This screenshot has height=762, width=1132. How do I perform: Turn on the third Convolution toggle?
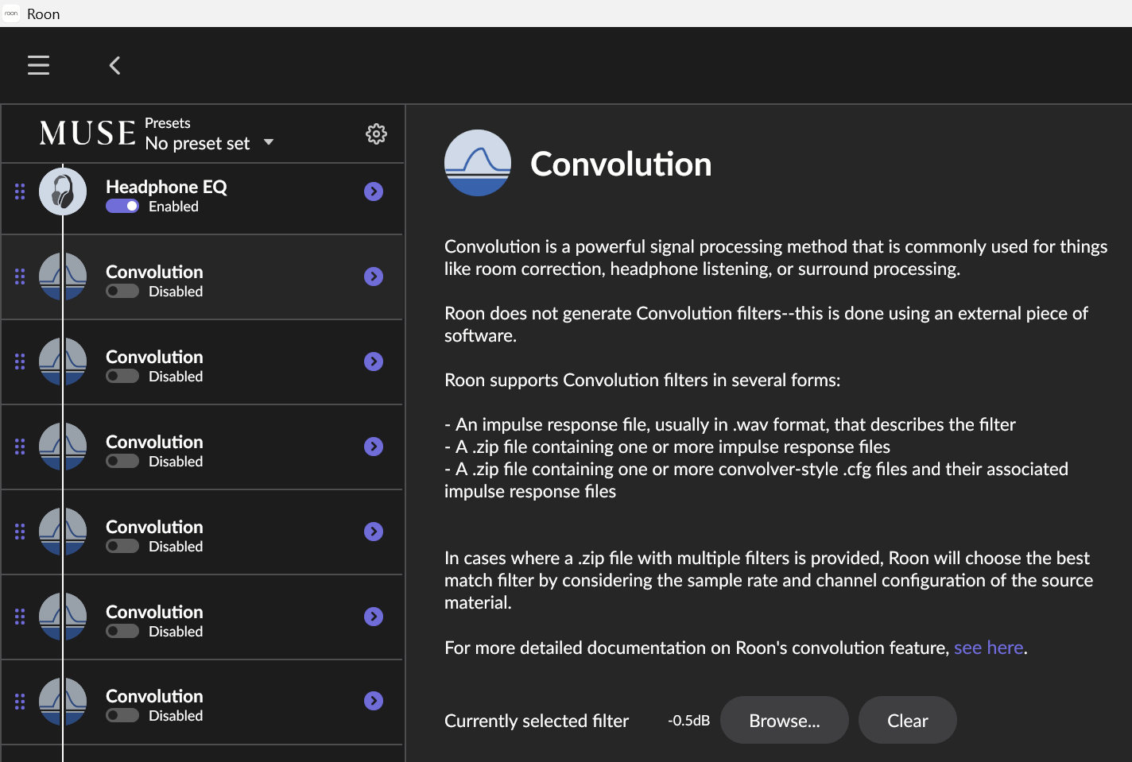tap(122, 462)
